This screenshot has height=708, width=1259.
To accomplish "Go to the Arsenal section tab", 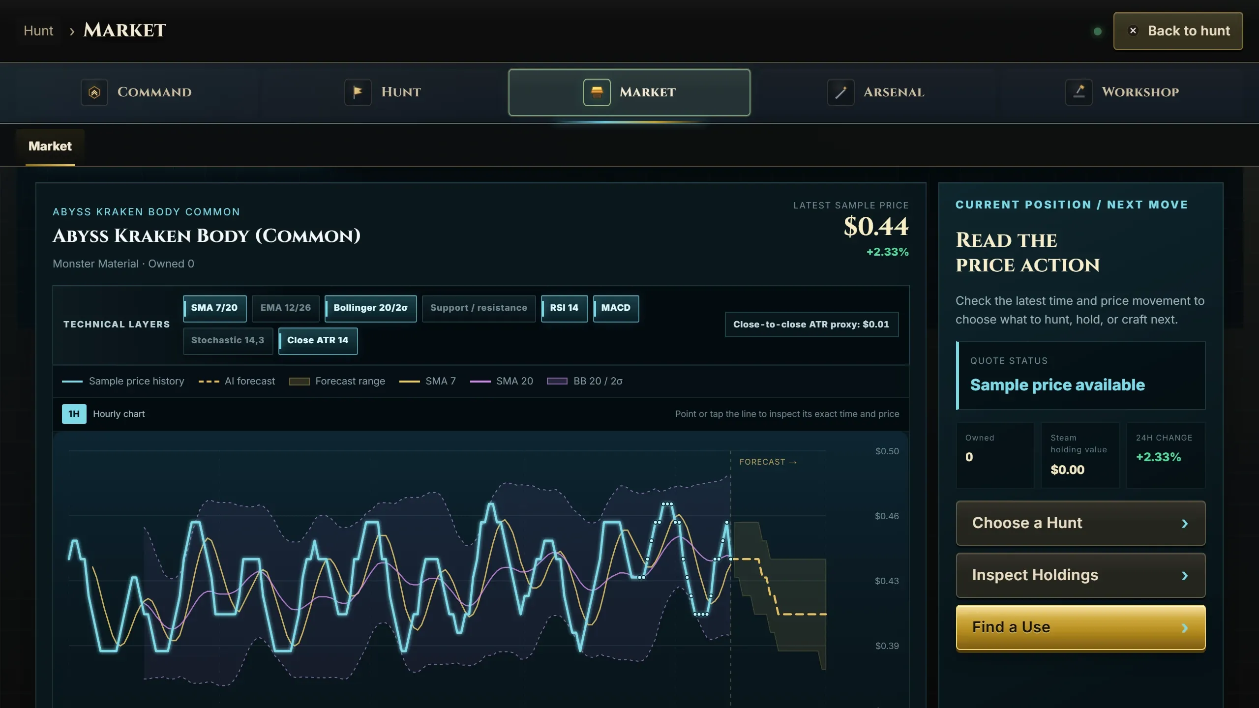I will (x=876, y=92).
